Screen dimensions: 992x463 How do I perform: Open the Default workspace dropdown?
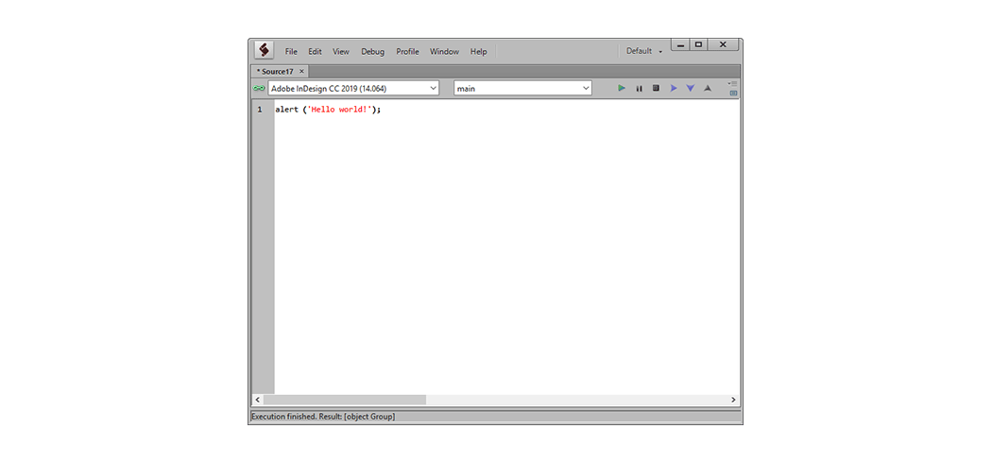click(x=644, y=51)
